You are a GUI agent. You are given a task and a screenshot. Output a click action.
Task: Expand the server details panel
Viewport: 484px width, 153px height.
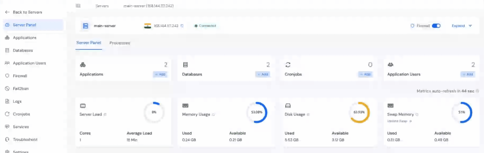(x=462, y=26)
